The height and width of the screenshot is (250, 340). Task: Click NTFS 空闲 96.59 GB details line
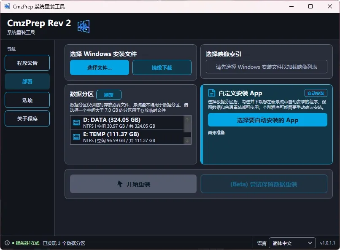pos(119,140)
